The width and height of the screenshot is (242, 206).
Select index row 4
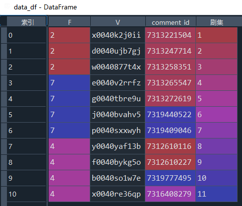[26, 99]
